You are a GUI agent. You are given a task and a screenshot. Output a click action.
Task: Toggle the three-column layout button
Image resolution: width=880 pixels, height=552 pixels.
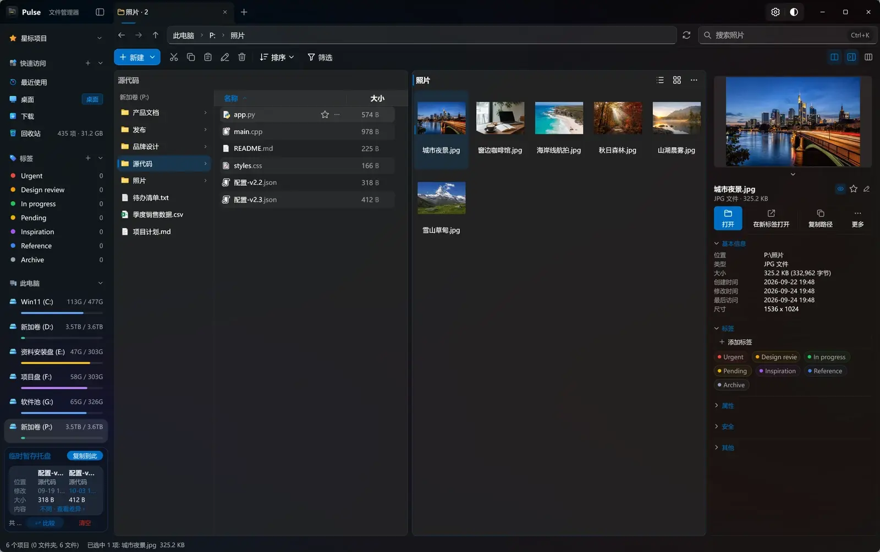(868, 57)
